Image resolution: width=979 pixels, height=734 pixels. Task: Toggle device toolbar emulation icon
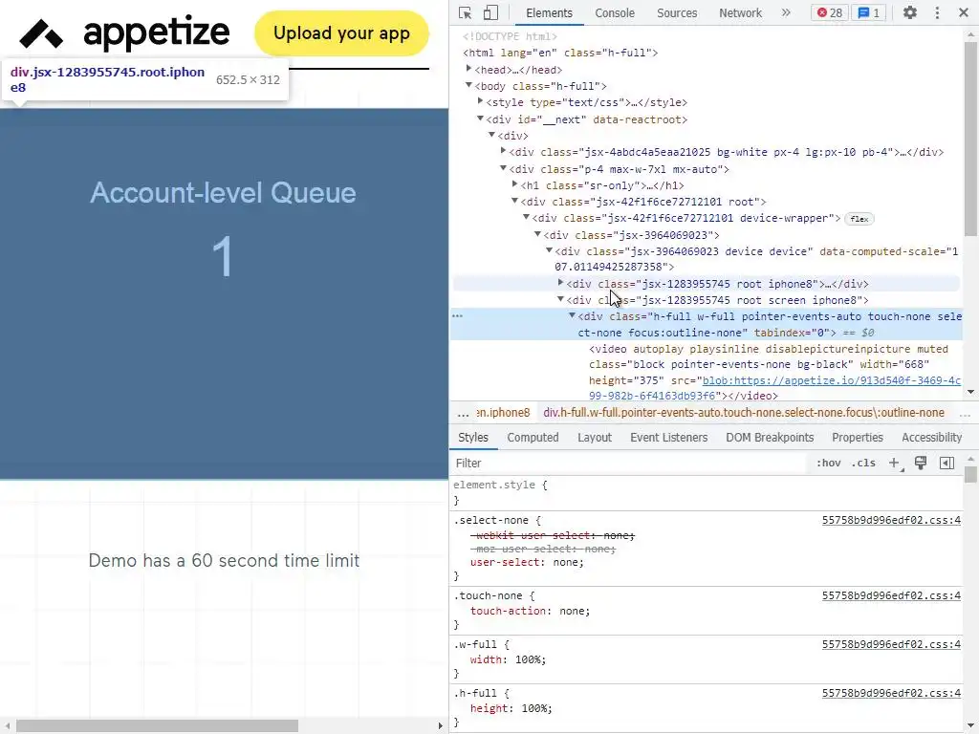point(490,12)
